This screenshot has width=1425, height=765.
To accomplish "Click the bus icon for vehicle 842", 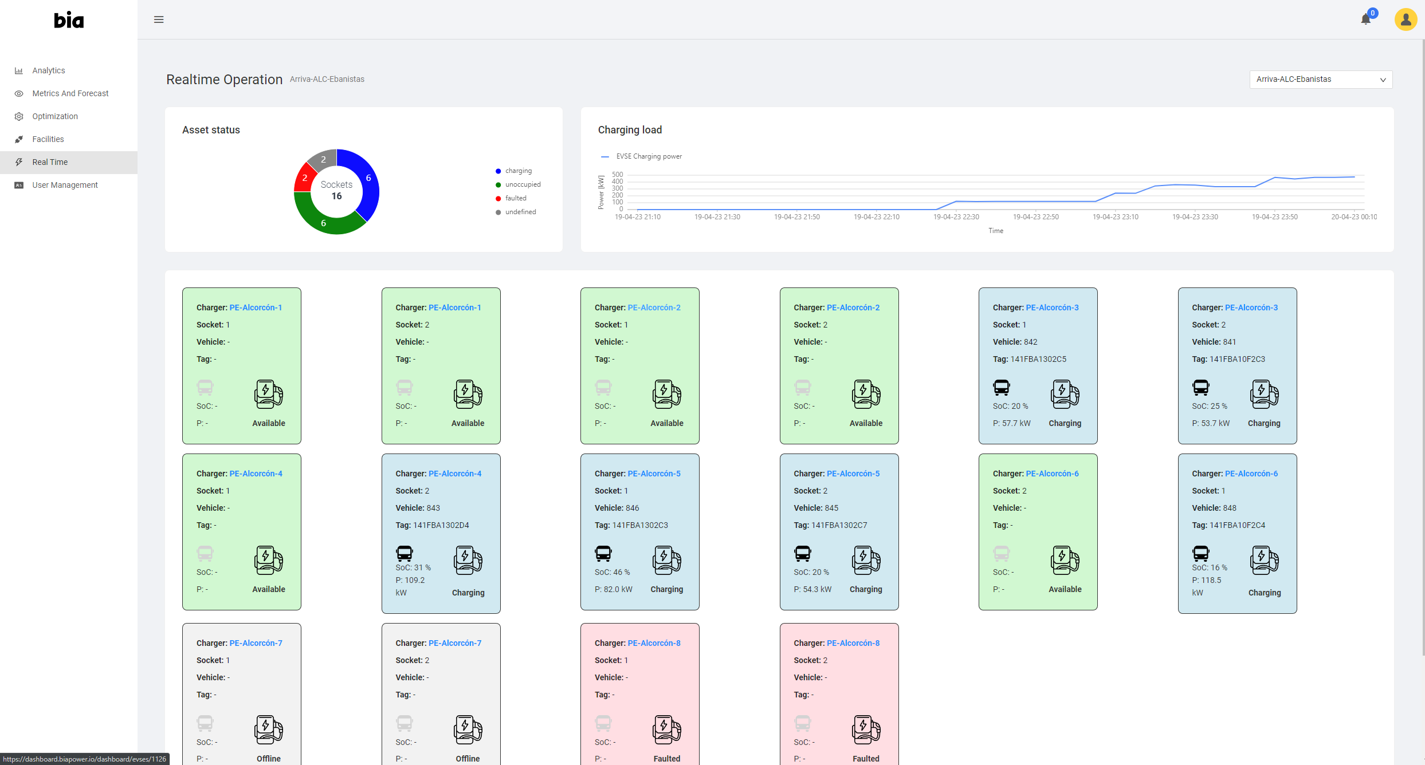I will click(1001, 388).
